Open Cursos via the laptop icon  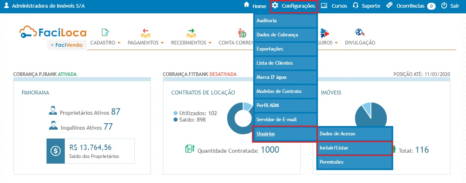324,6
